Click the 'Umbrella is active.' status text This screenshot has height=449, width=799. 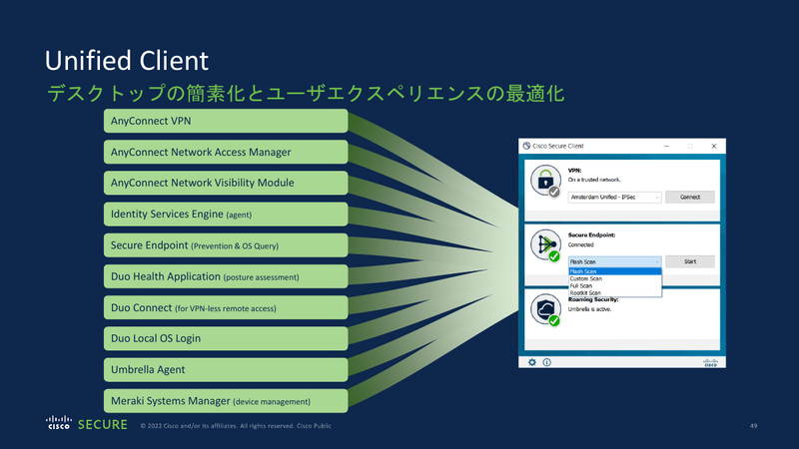pyautogui.click(x=589, y=309)
